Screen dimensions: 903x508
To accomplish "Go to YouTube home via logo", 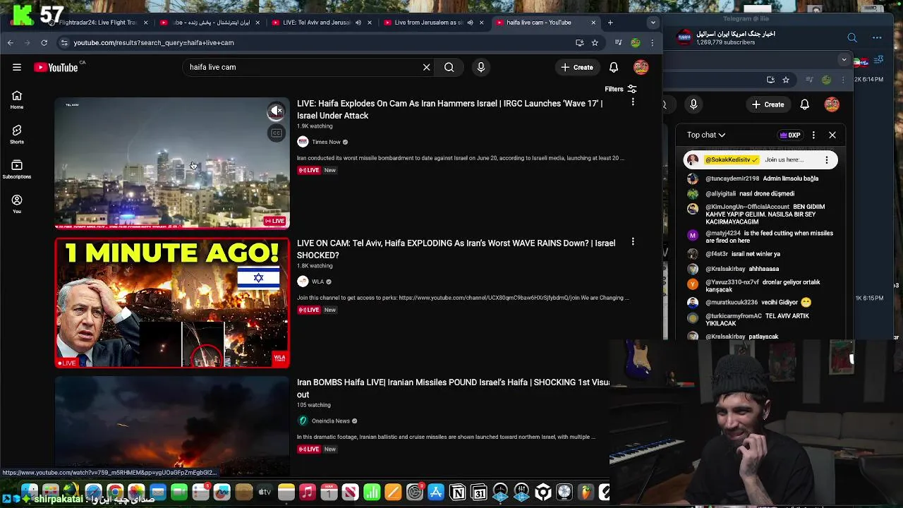I will (x=56, y=67).
